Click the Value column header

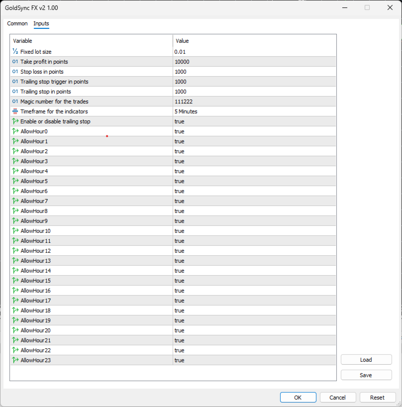pyautogui.click(x=182, y=41)
